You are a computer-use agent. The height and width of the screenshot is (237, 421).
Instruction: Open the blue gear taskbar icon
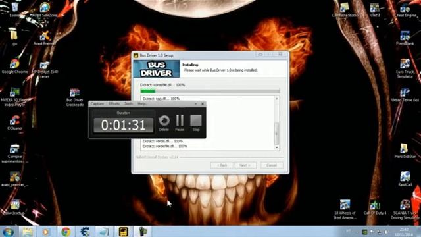(x=85, y=232)
